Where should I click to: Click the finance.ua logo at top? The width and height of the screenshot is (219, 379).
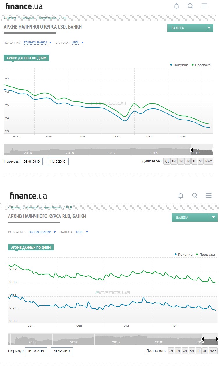tap(24, 6)
